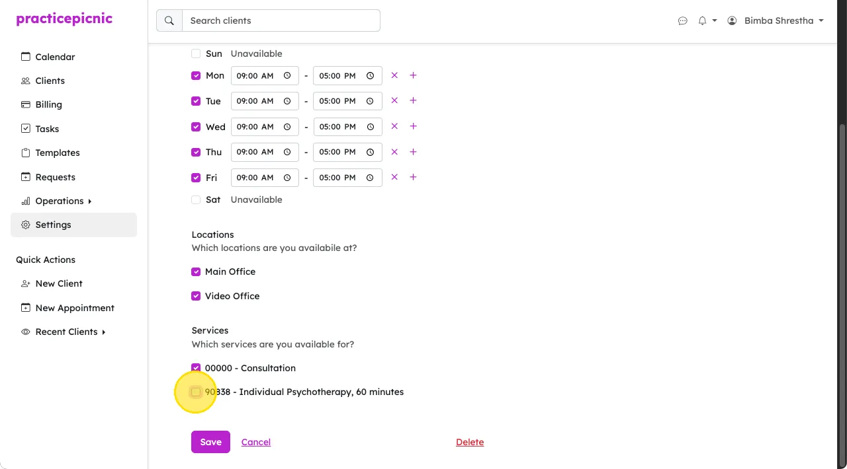Open clock picker for Tuesday end time
Screen dimensions: 847x469
click(371, 101)
